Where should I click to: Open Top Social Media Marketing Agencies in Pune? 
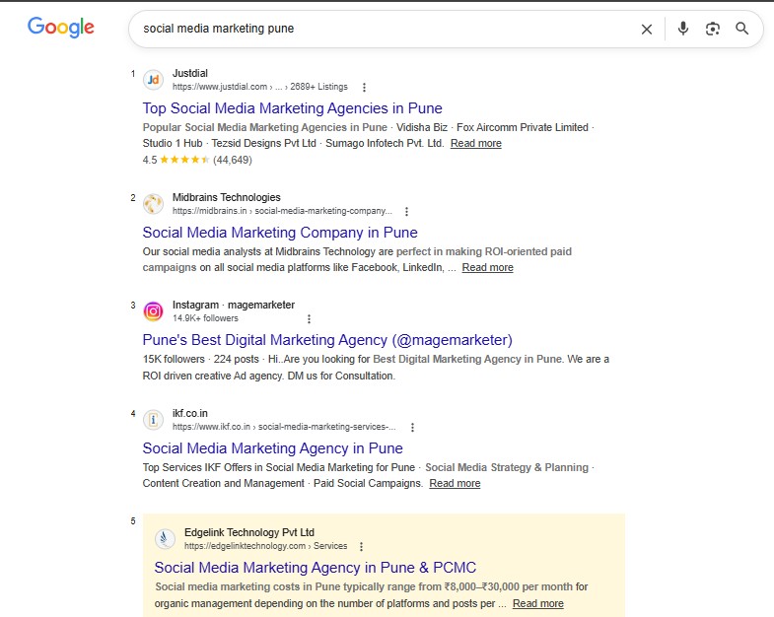point(292,108)
